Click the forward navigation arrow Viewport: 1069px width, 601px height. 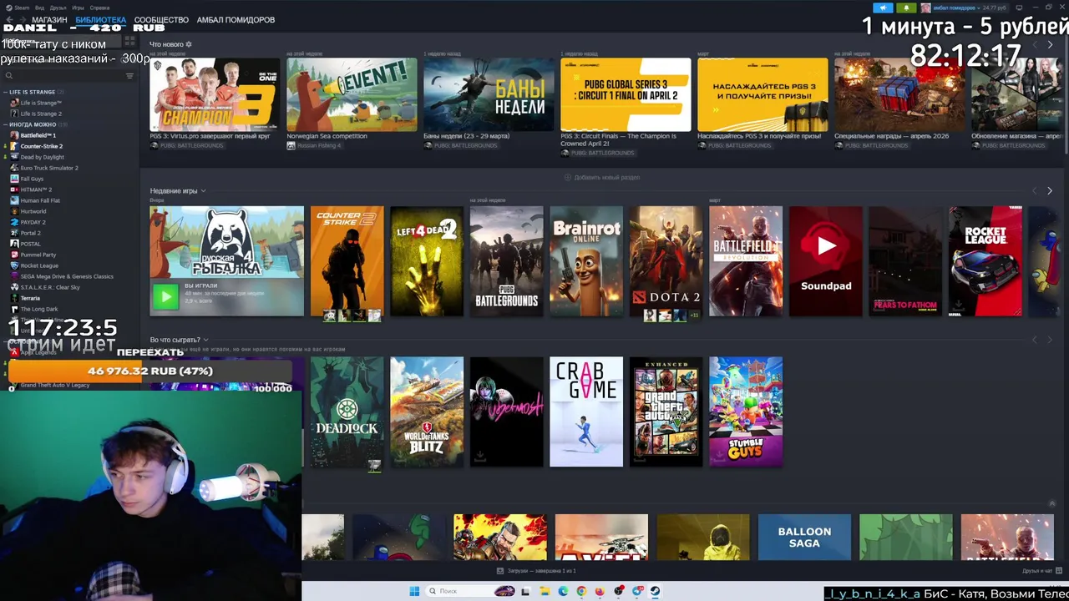23,20
